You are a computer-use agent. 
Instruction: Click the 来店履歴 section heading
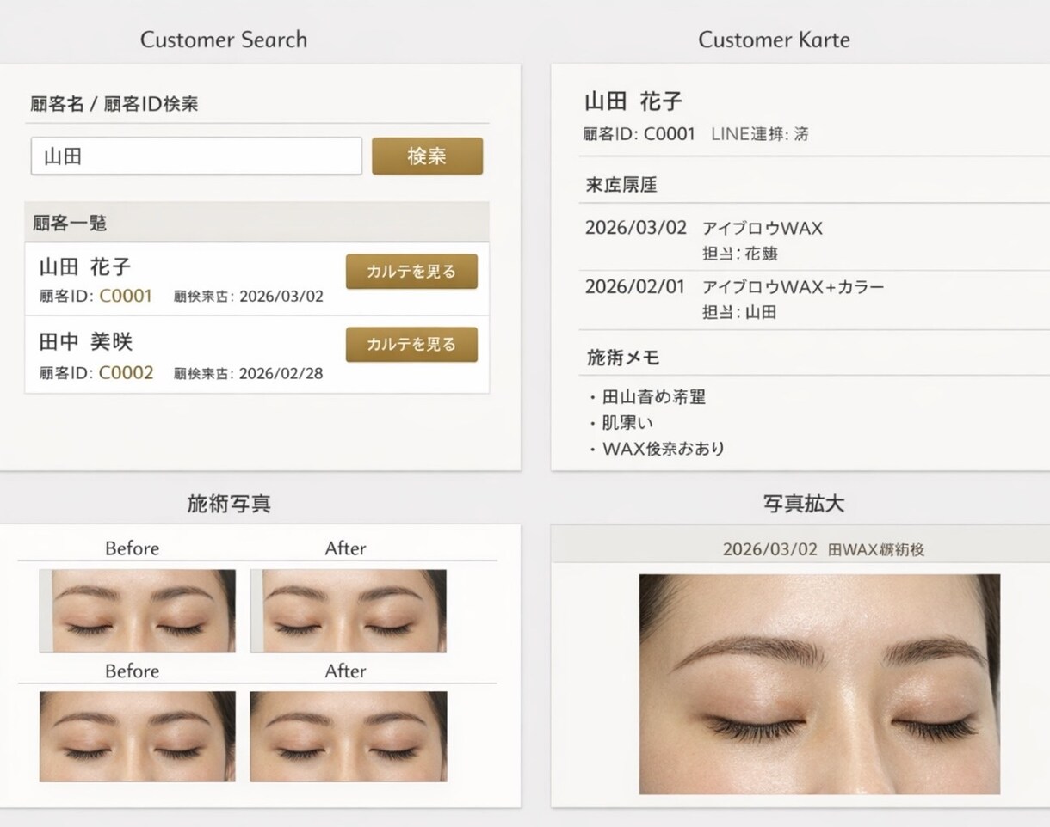(621, 185)
